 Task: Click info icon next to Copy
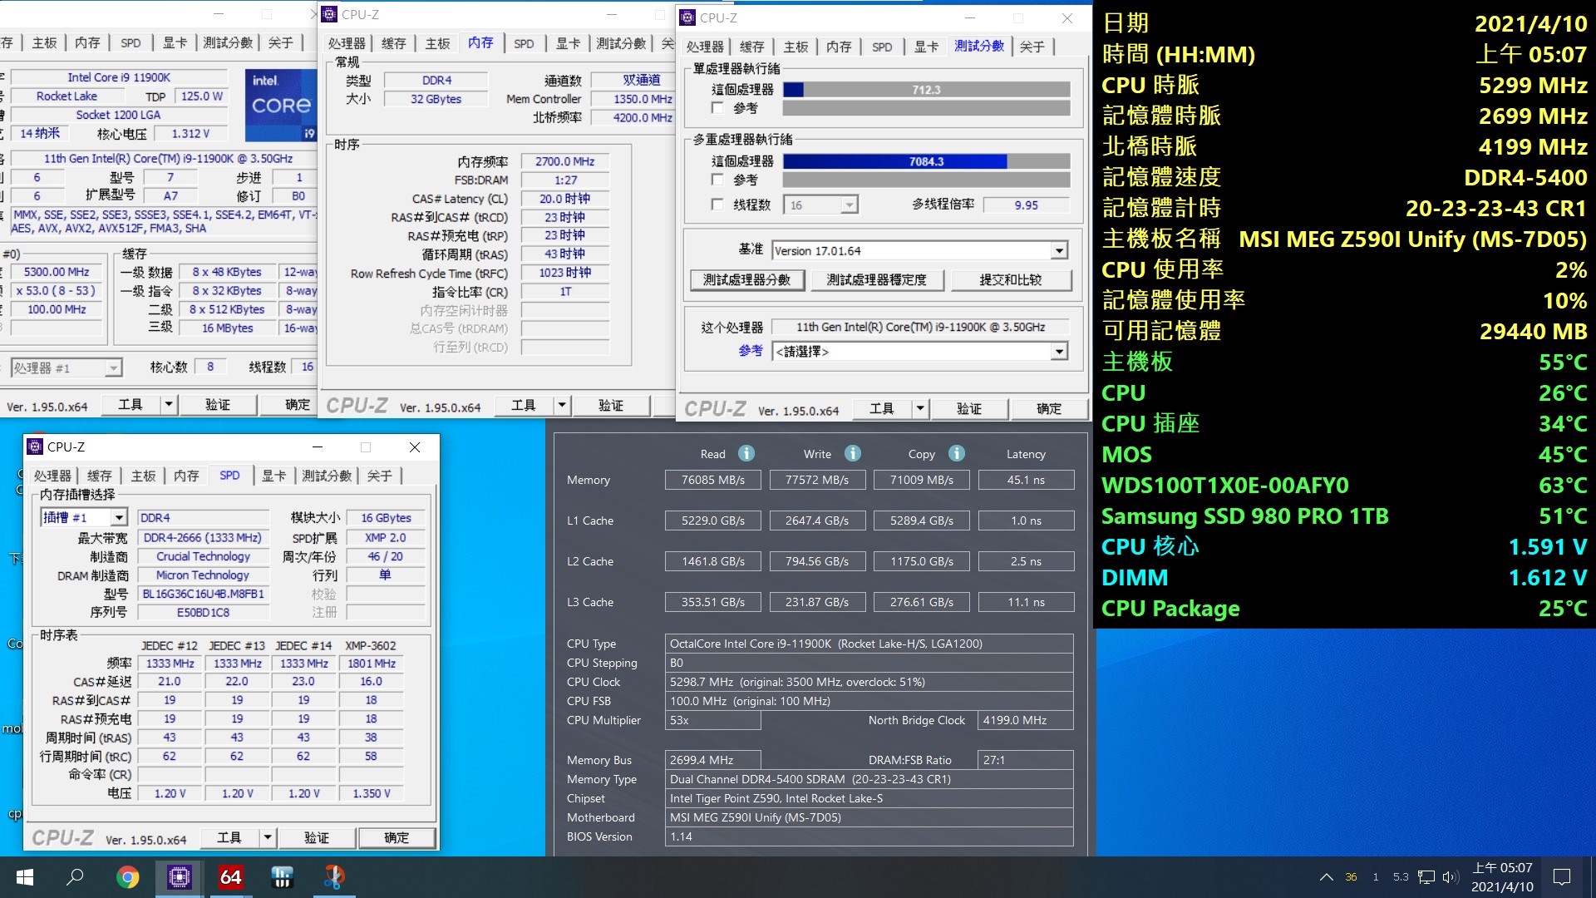[x=957, y=453]
